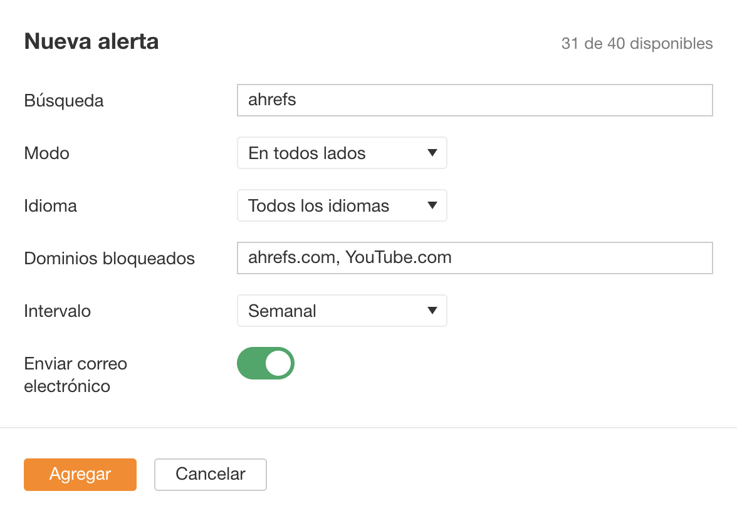Click the 'Modo' label text
The height and width of the screenshot is (516, 737).
pyautogui.click(x=47, y=153)
